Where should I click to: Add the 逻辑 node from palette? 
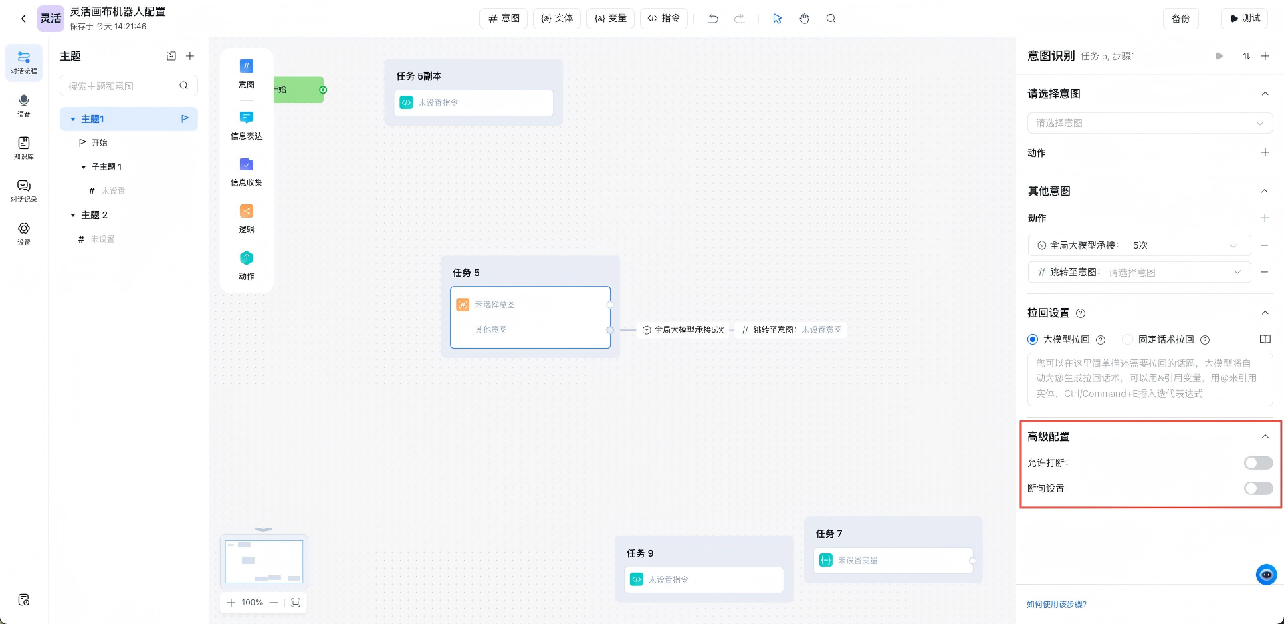click(247, 218)
